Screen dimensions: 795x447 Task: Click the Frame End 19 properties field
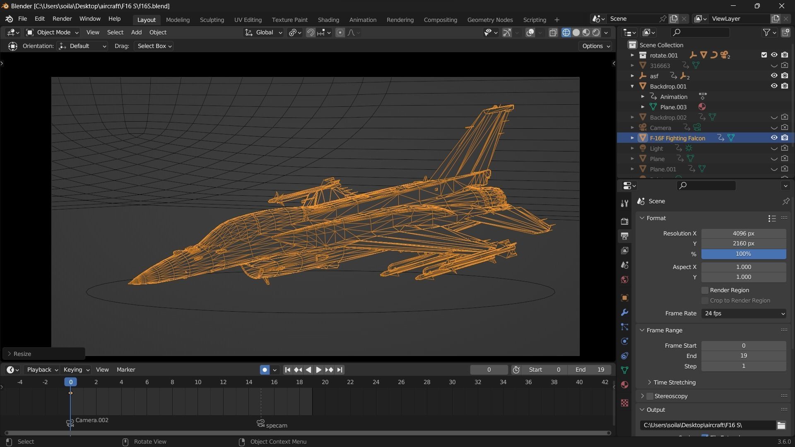(744, 356)
